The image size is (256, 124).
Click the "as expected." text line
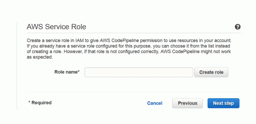40,57
